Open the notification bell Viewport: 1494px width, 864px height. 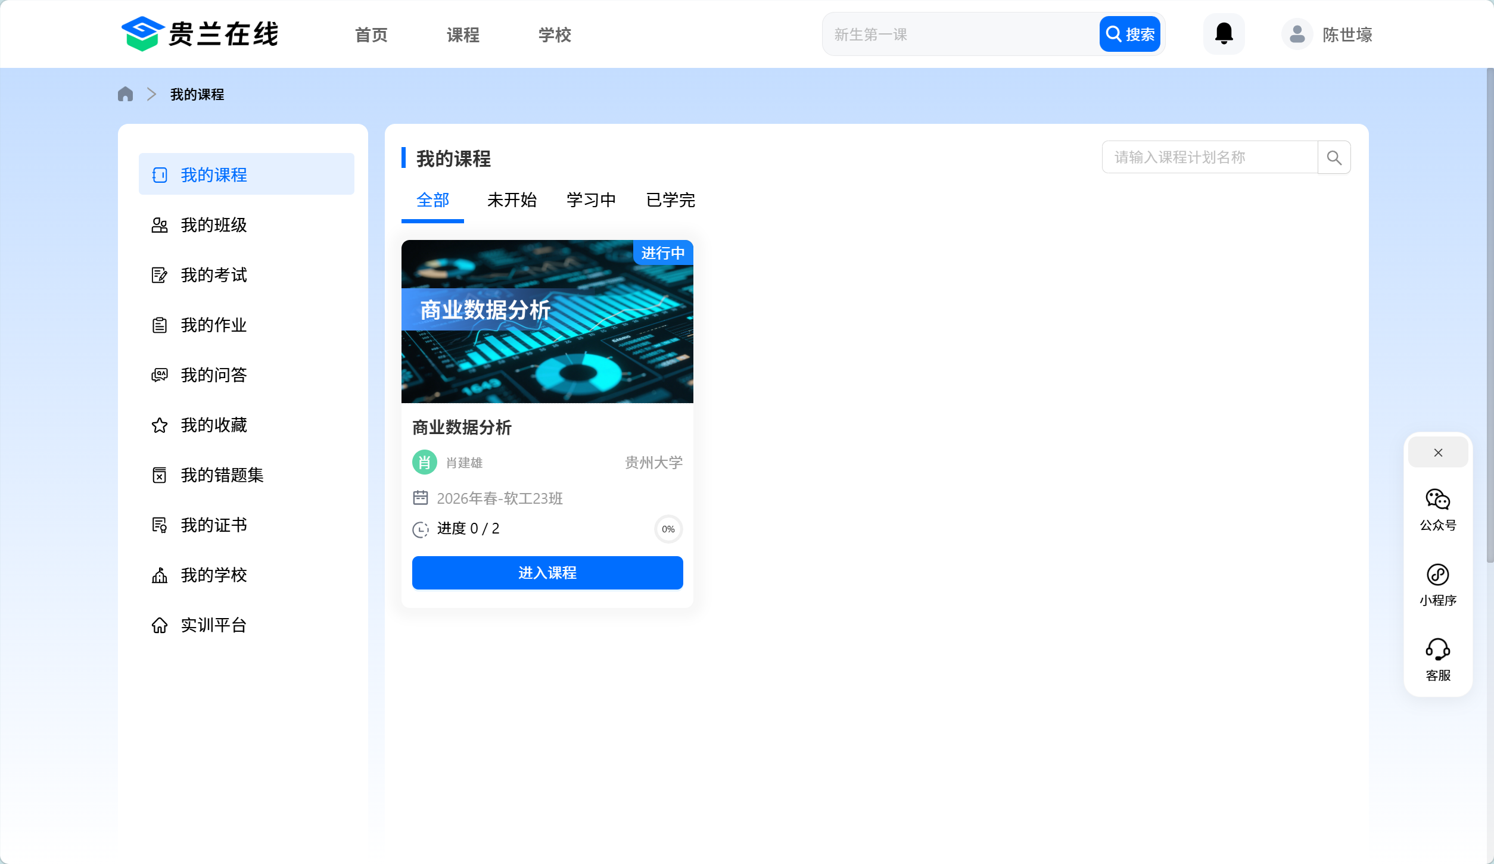point(1224,34)
